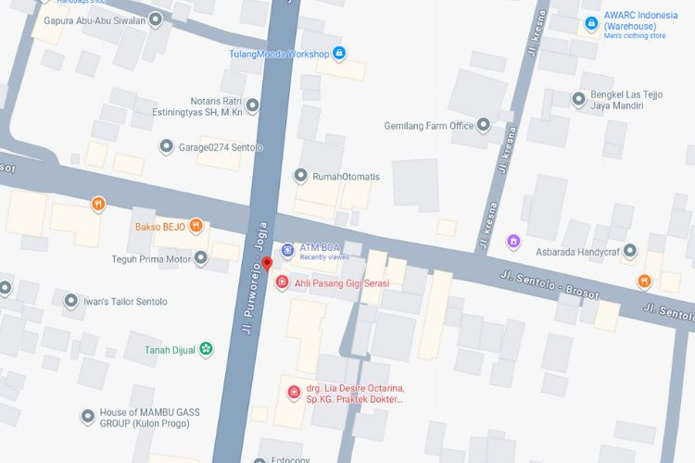695x463 pixels.
Task: Open the Iwan's Tailor Sentolo pin
Action: (71, 301)
